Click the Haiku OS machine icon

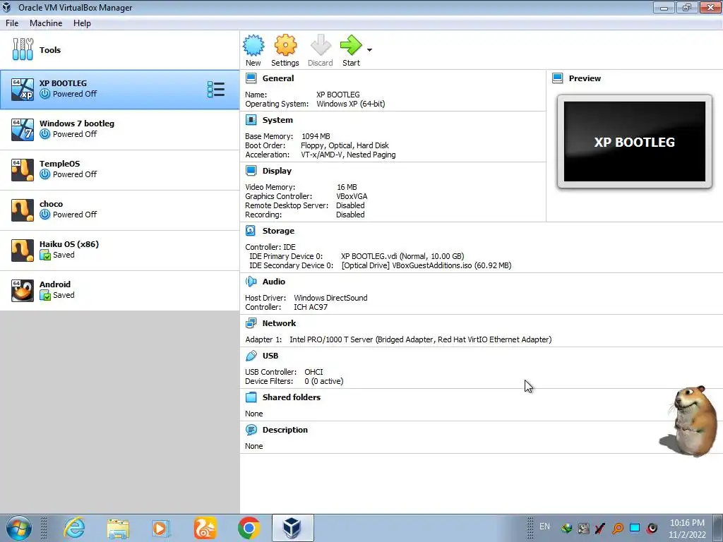(23, 251)
